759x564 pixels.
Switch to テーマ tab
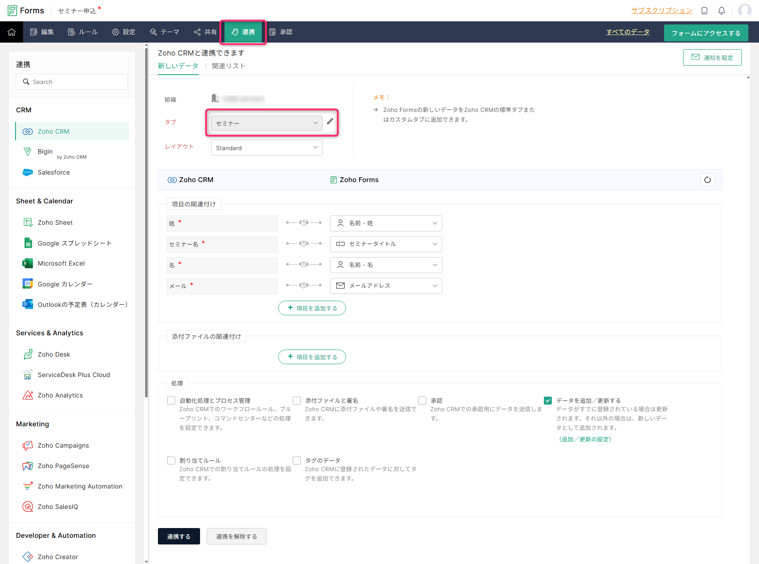point(165,32)
